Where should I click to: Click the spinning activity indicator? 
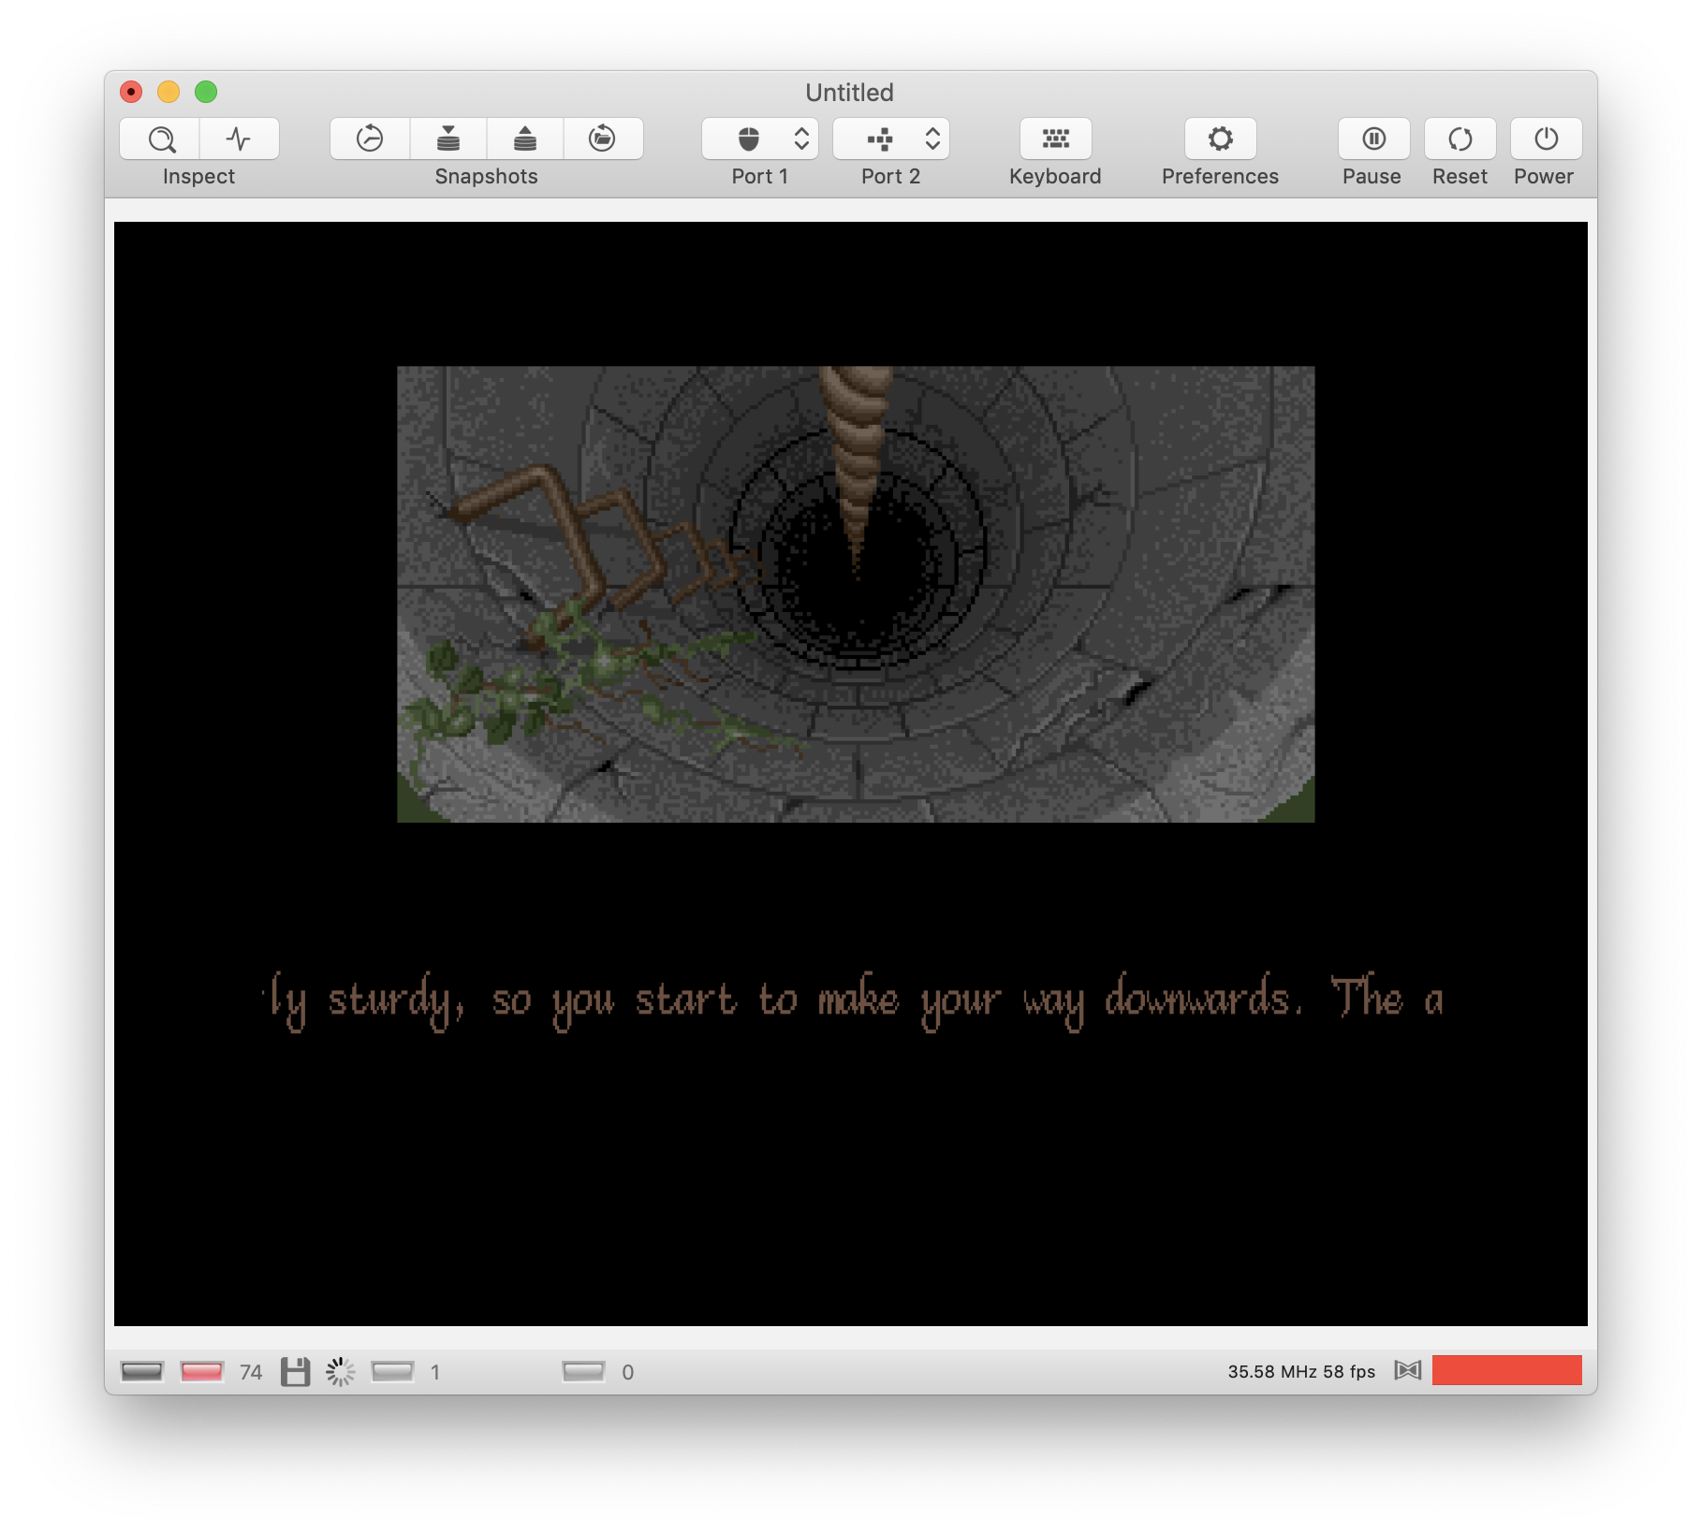pos(341,1372)
